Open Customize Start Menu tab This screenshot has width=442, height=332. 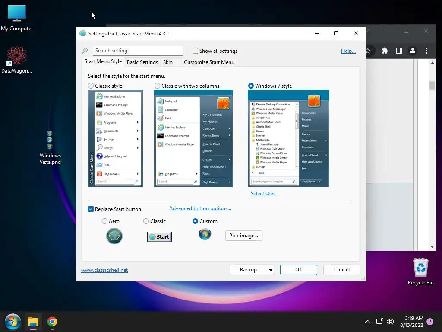(x=209, y=62)
